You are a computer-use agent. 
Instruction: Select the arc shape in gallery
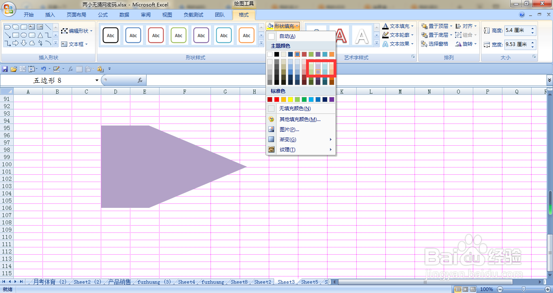[x=48, y=43]
